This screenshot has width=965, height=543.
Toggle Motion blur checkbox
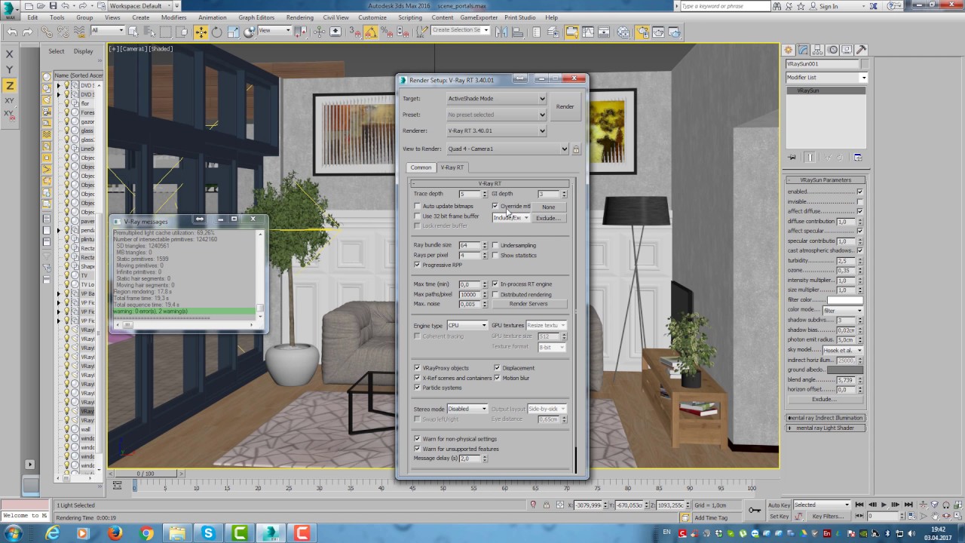pos(497,377)
